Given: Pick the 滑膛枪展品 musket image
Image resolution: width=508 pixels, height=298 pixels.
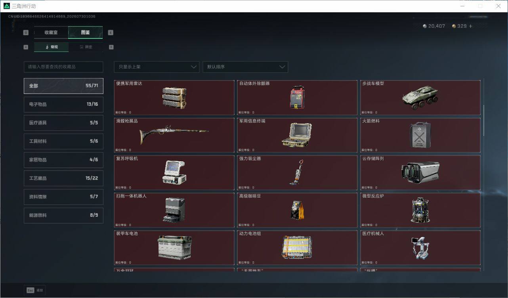Looking at the screenshot, I should pos(174,135).
